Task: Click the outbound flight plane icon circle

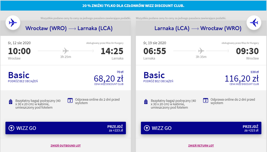Action: pyautogui.click(x=13, y=23)
